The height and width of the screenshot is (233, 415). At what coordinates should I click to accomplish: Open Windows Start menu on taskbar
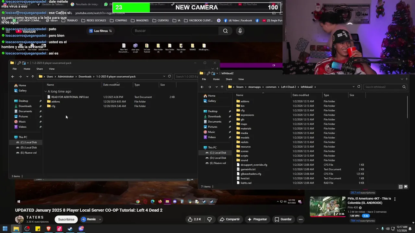click(x=5, y=229)
